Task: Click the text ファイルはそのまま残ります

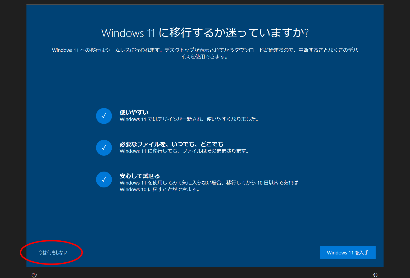Action: click(x=184, y=151)
